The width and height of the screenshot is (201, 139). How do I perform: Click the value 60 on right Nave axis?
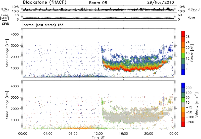coord(180,15)
